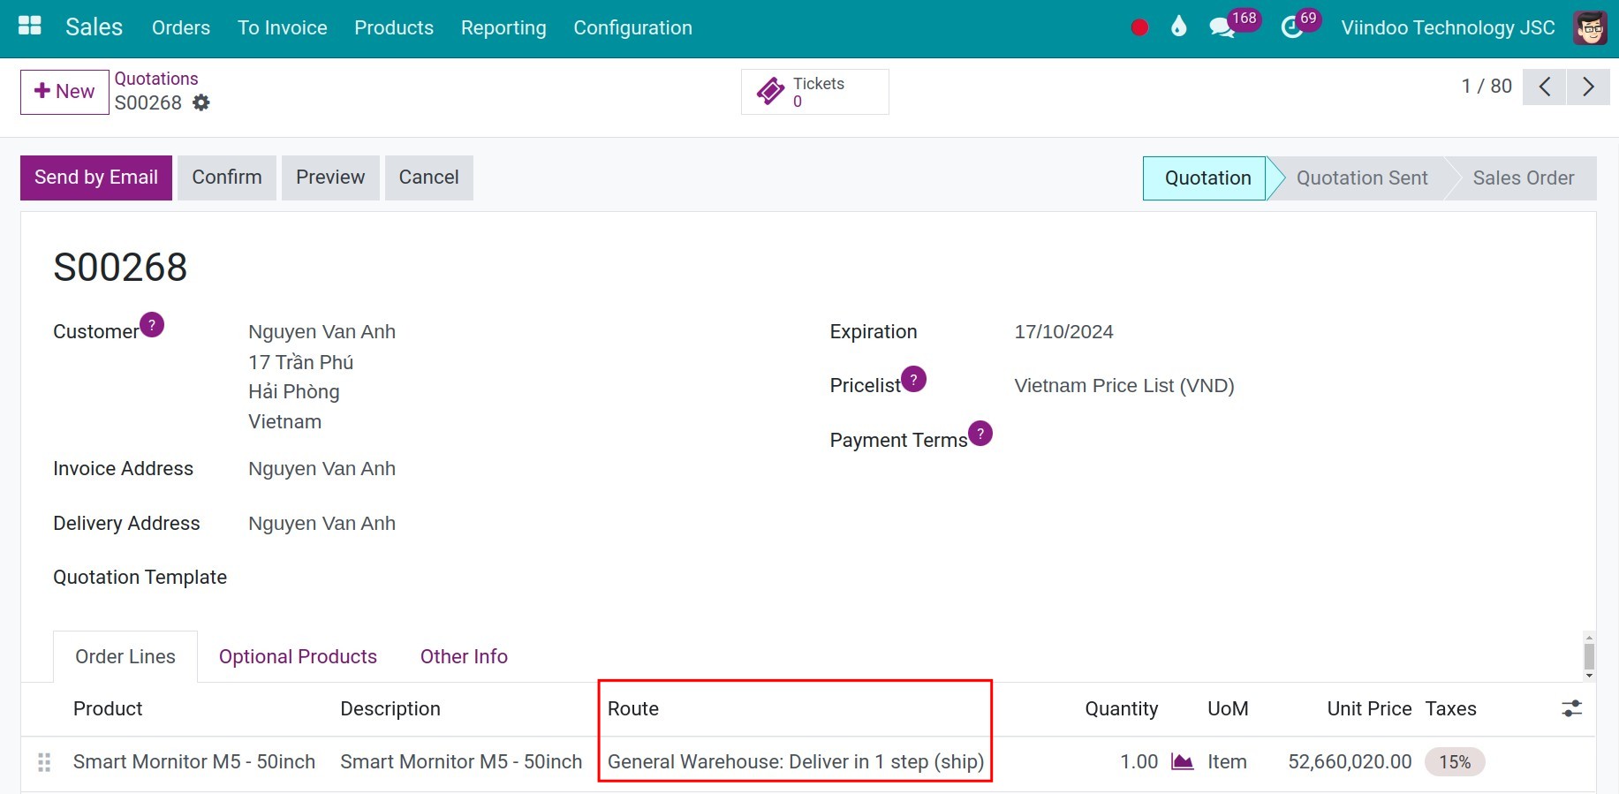The image size is (1619, 794).
Task: Open the main apps grid menu
Action: click(30, 26)
